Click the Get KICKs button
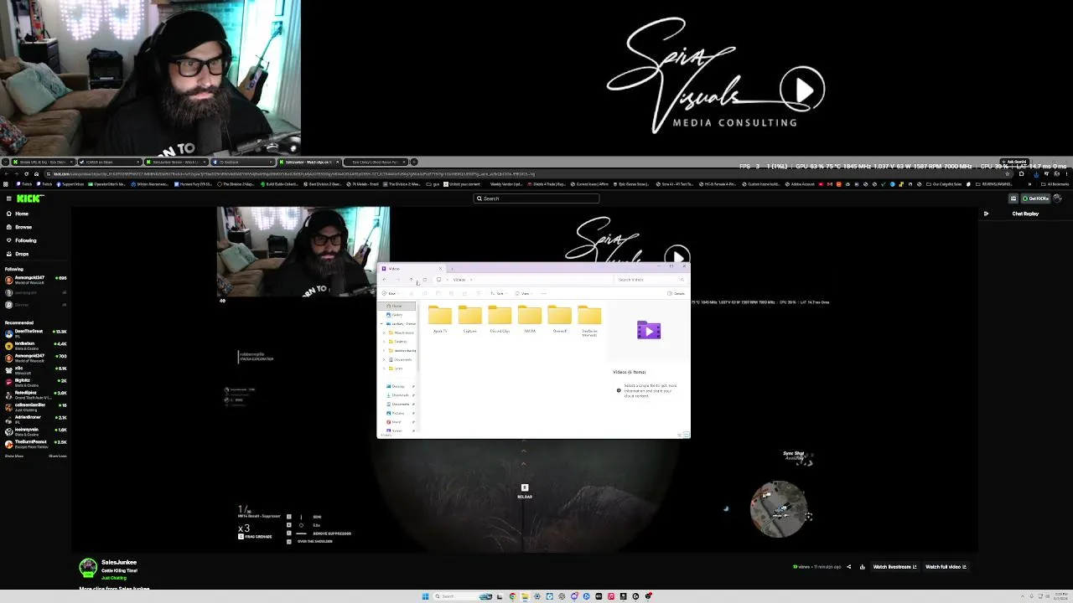 click(1035, 198)
